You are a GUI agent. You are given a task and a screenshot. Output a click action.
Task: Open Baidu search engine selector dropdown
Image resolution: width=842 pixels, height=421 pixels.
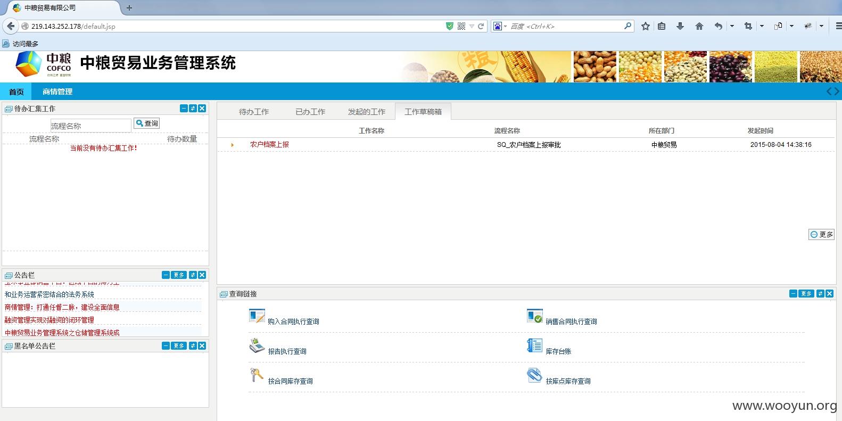pyautogui.click(x=505, y=26)
